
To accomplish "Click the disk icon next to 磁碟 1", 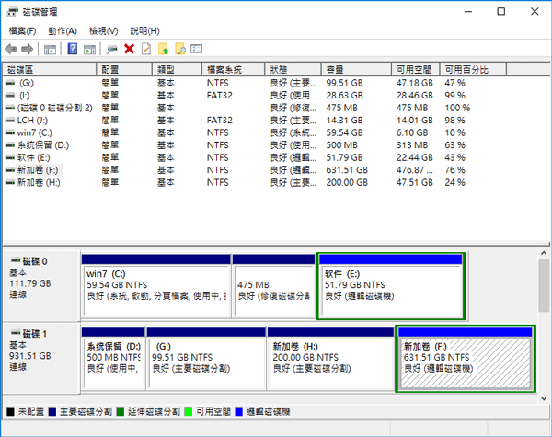I will [x=16, y=333].
